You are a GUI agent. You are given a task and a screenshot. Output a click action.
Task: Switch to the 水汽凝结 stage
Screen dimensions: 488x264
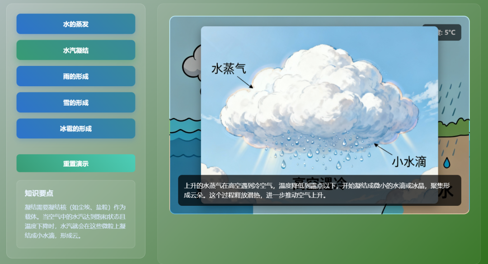point(75,50)
